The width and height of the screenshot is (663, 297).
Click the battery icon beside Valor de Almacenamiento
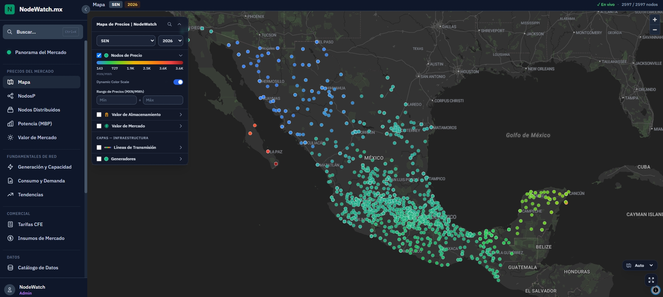coord(107,115)
